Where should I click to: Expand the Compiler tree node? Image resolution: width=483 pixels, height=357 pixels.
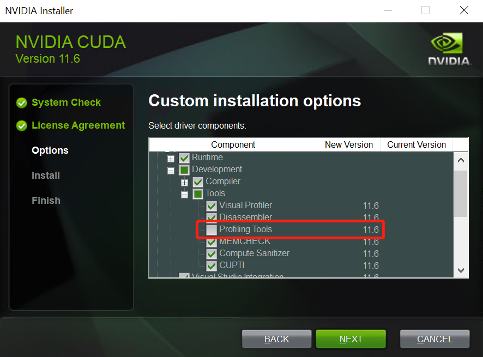coord(184,183)
